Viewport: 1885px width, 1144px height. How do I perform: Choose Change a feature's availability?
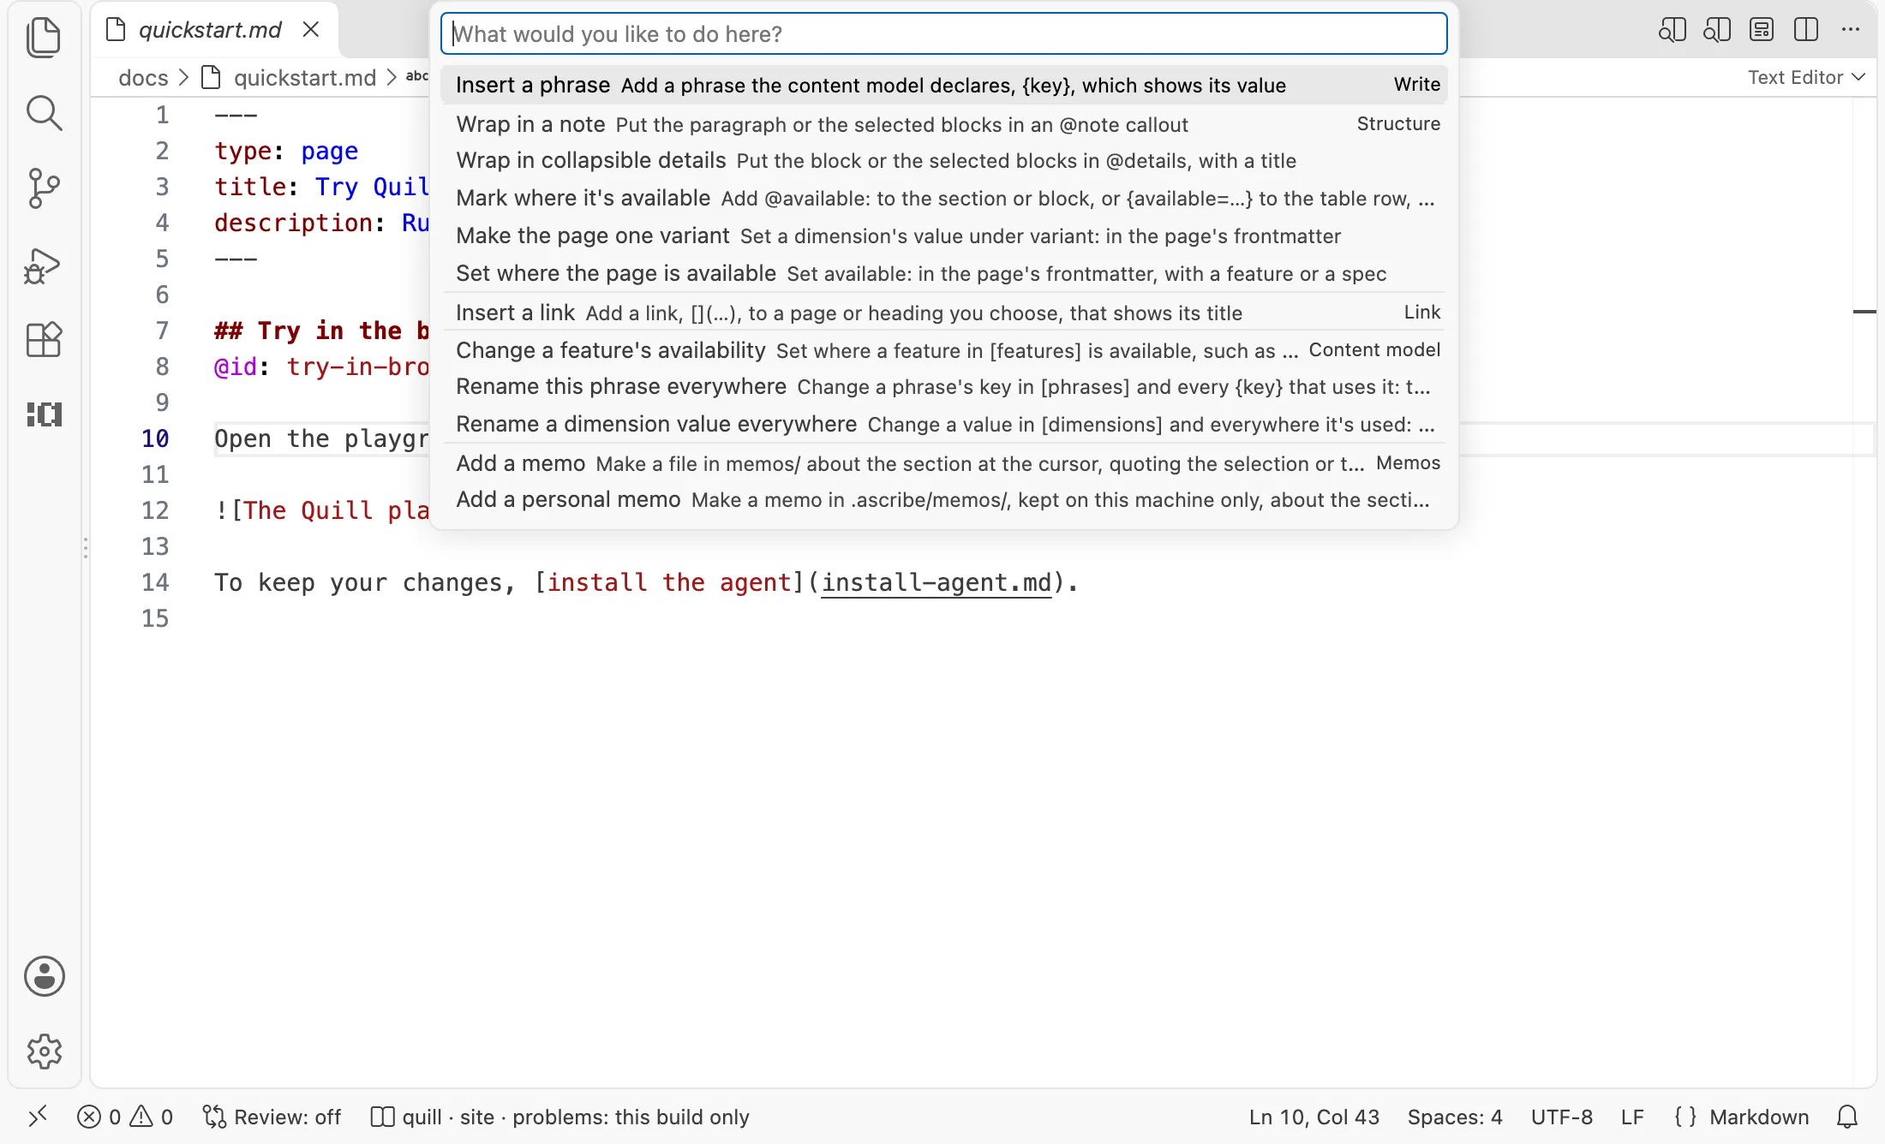click(x=944, y=350)
